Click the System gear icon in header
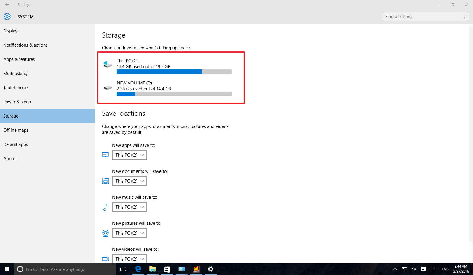This screenshot has width=473, height=275. pos(7,17)
